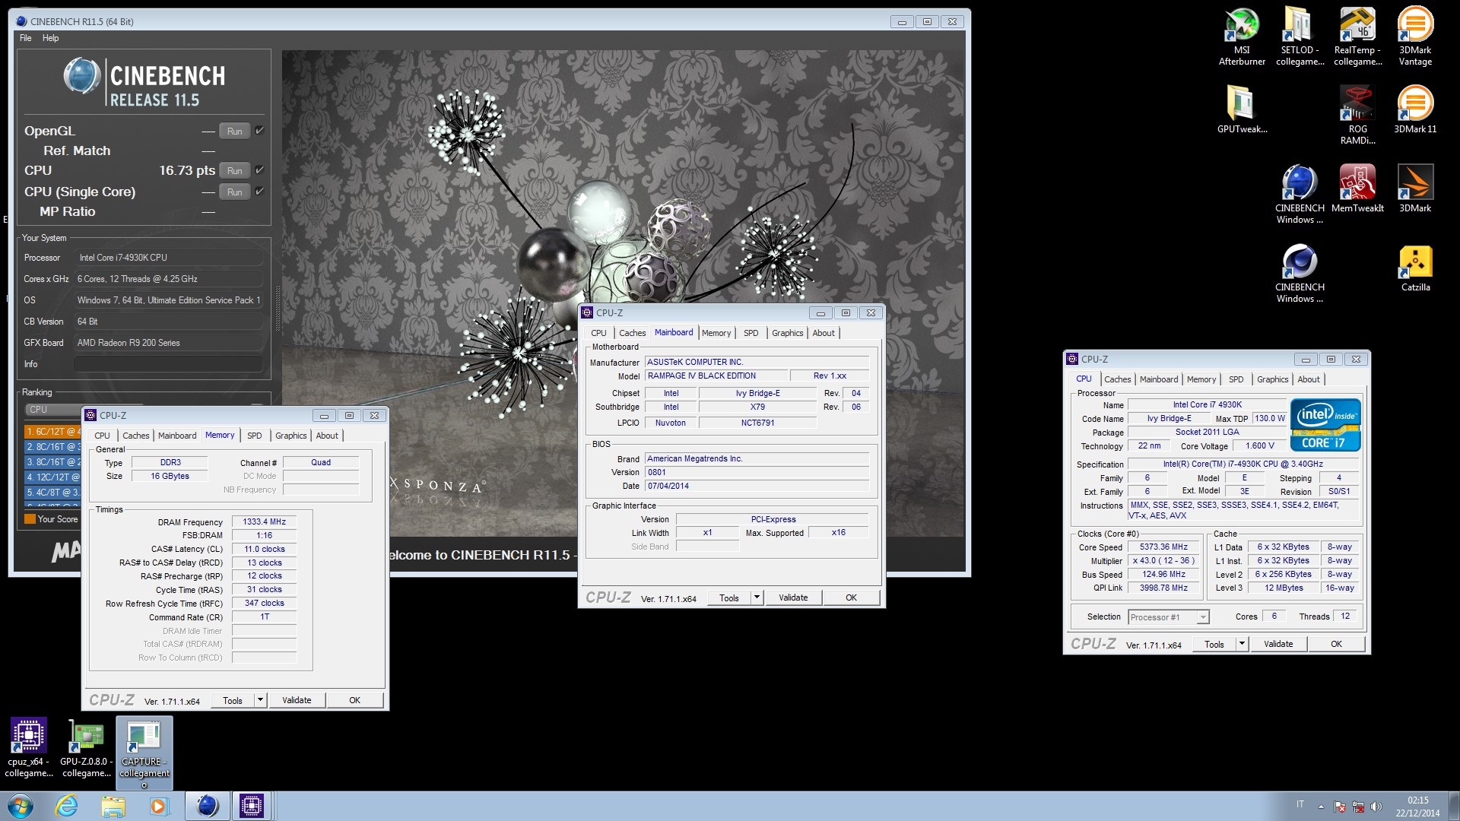Open the CINEBENCH shortcut beside MemTweakIt
1460x821 pixels.
tap(1300, 194)
